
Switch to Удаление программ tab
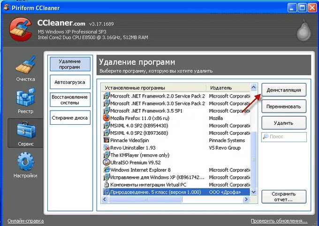(x=70, y=64)
